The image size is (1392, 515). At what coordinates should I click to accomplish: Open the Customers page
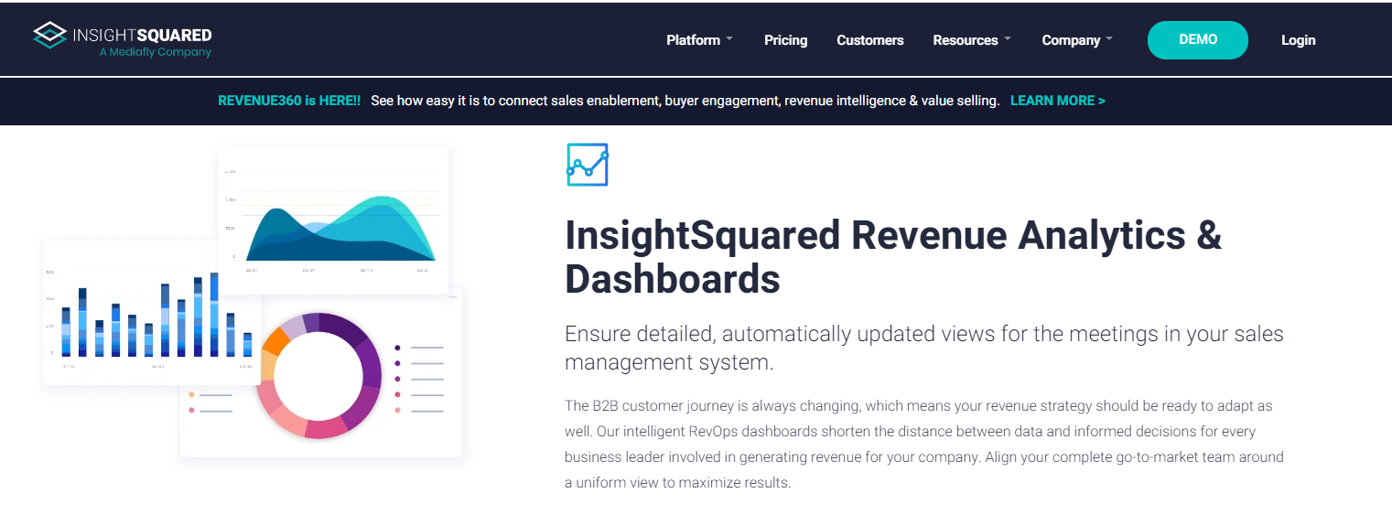click(870, 40)
